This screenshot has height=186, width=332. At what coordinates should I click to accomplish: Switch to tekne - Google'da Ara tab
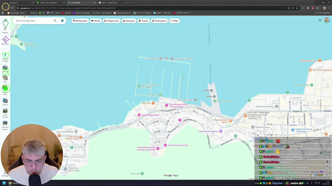[112, 3]
